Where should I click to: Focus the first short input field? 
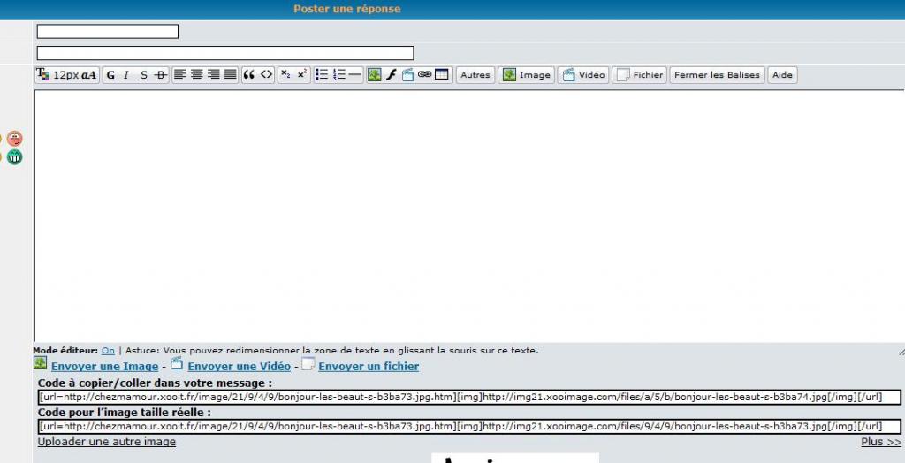click(107, 31)
